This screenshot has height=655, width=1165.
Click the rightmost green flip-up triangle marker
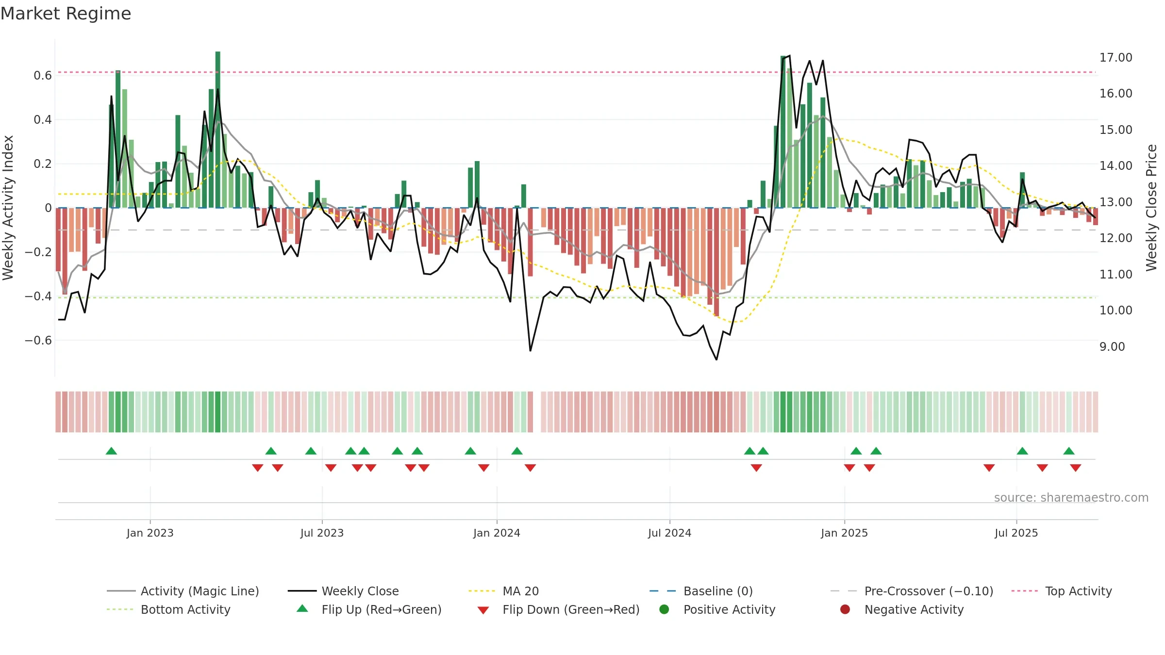point(1069,451)
